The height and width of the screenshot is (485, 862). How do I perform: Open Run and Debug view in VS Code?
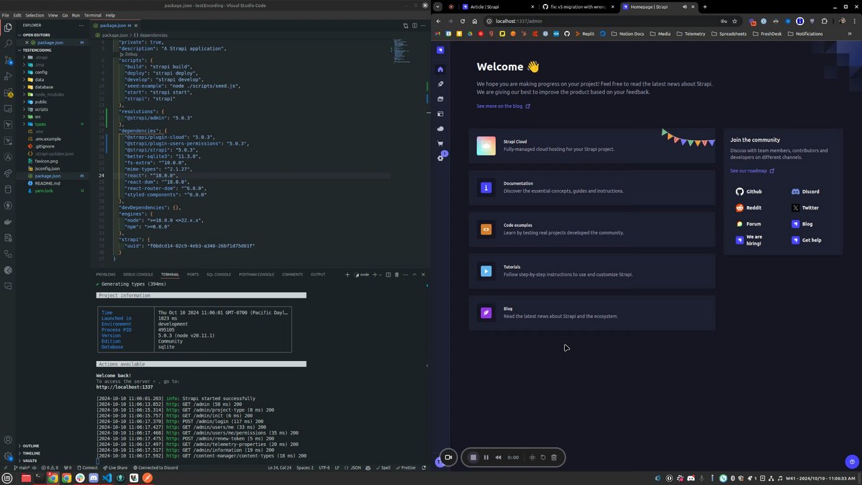click(x=8, y=76)
